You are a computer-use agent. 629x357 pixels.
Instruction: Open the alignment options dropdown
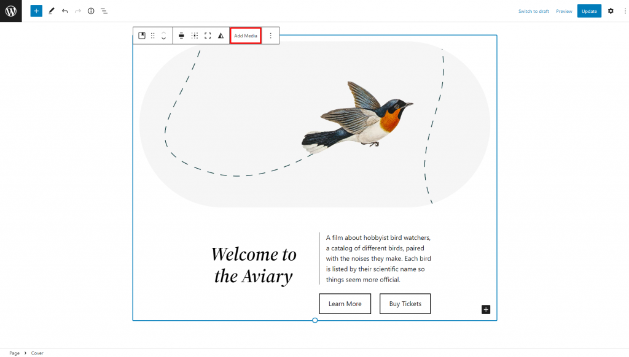point(181,36)
